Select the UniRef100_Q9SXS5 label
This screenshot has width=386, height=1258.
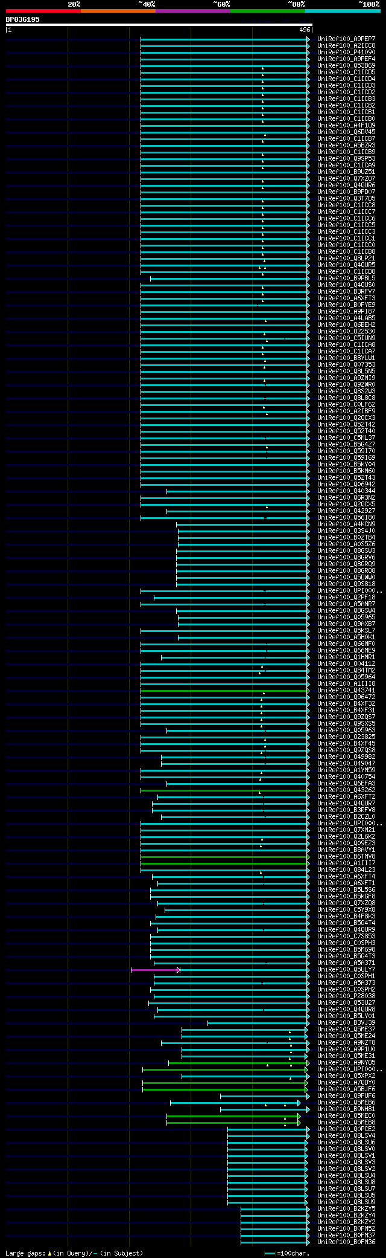pos(346,723)
